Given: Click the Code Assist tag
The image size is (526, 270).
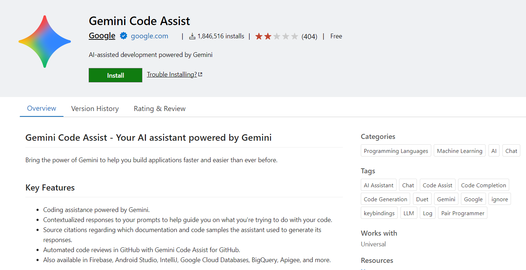Looking at the screenshot, I should tap(437, 185).
